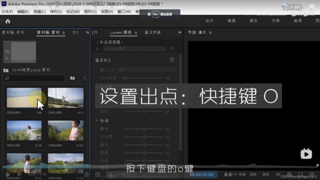Viewport: 320px width, 180px height.
Task: Click the follow 关注 button beside the avatar
Action: tap(295, 7)
